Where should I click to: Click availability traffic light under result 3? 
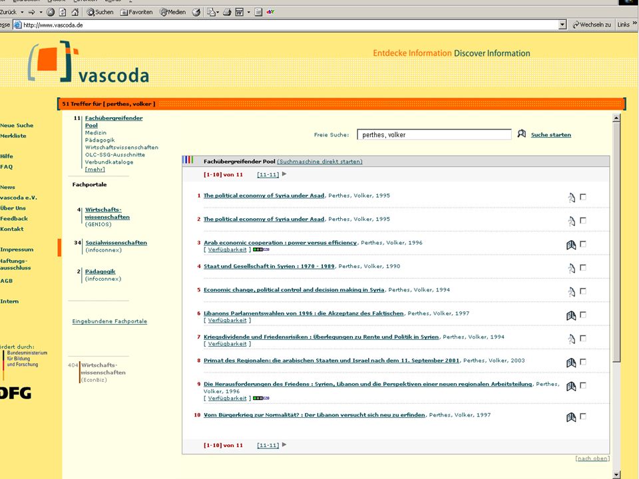(261, 249)
